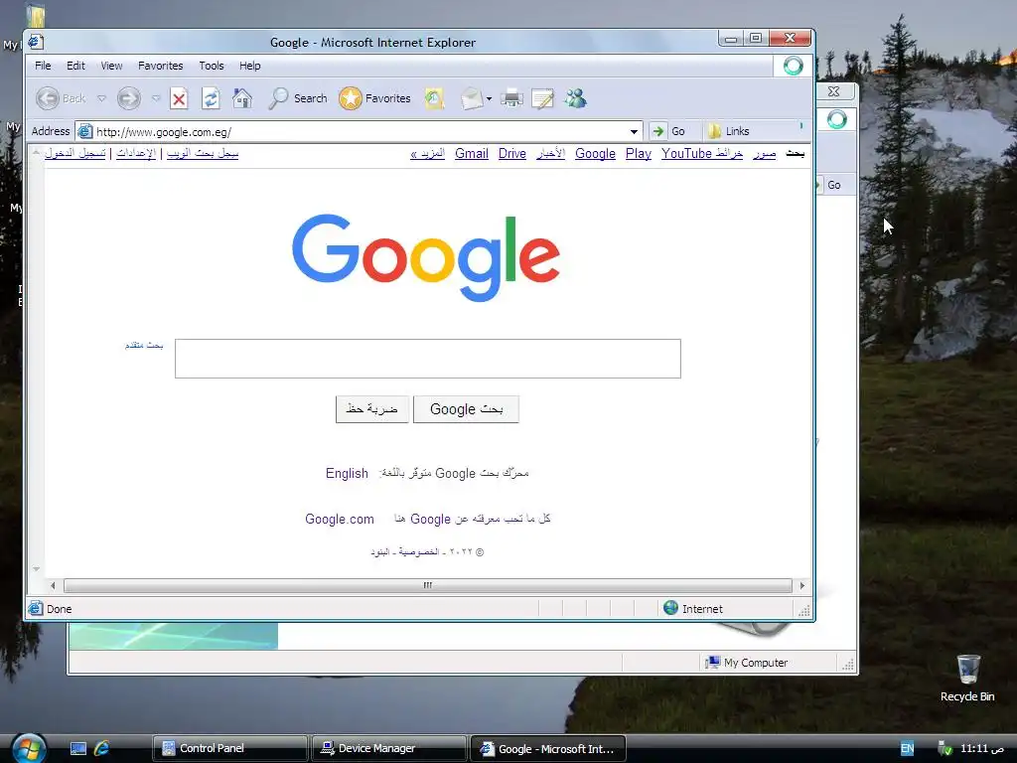Image resolution: width=1017 pixels, height=763 pixels.
Task: Open the Links folder
Action: pos(729,131)
